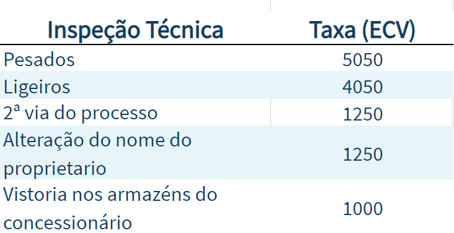Click the word Técnica in header

point(184,30)
